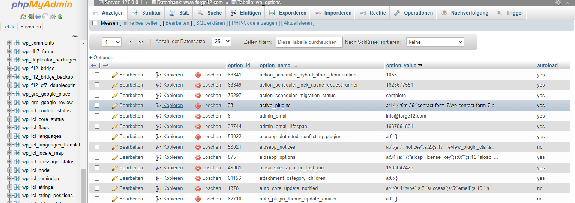Click the link-with-main-panel chain icon
The image size is (575, 203).
(75, 36)
